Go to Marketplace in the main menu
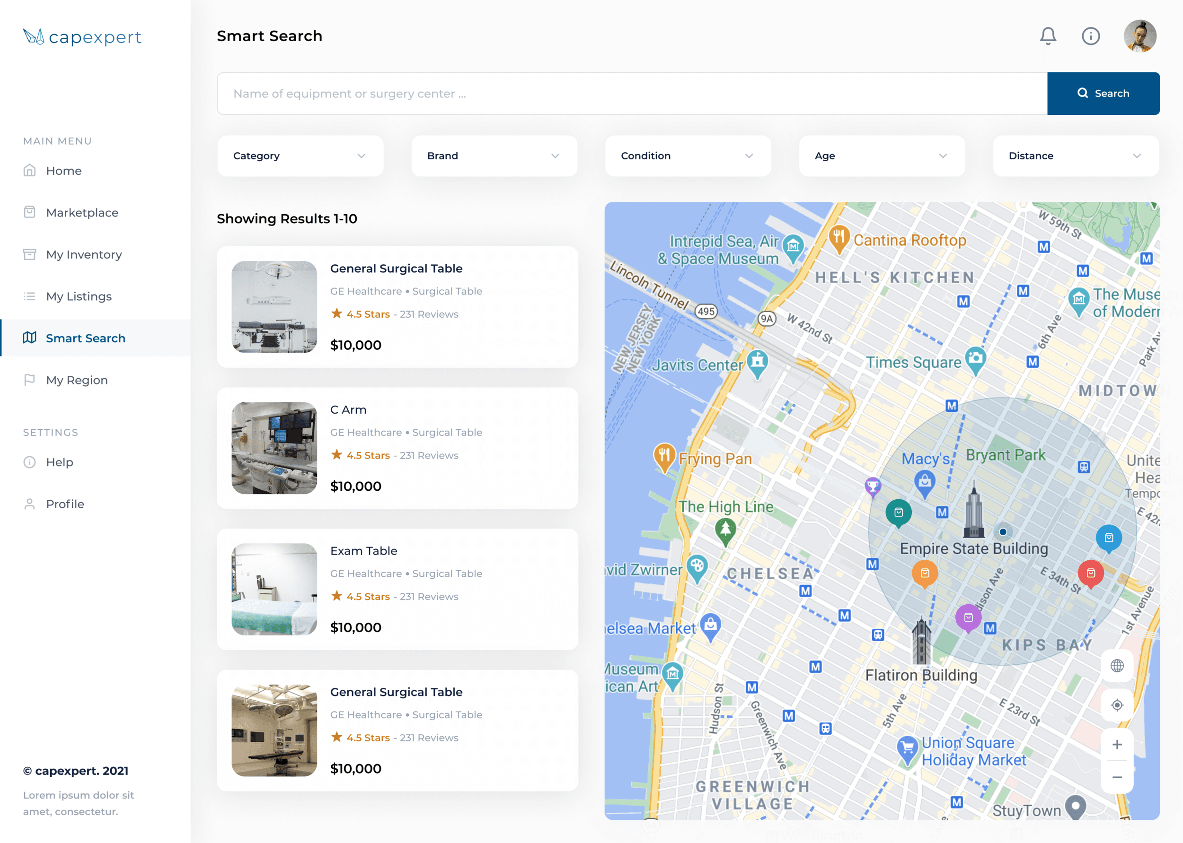 82,213
